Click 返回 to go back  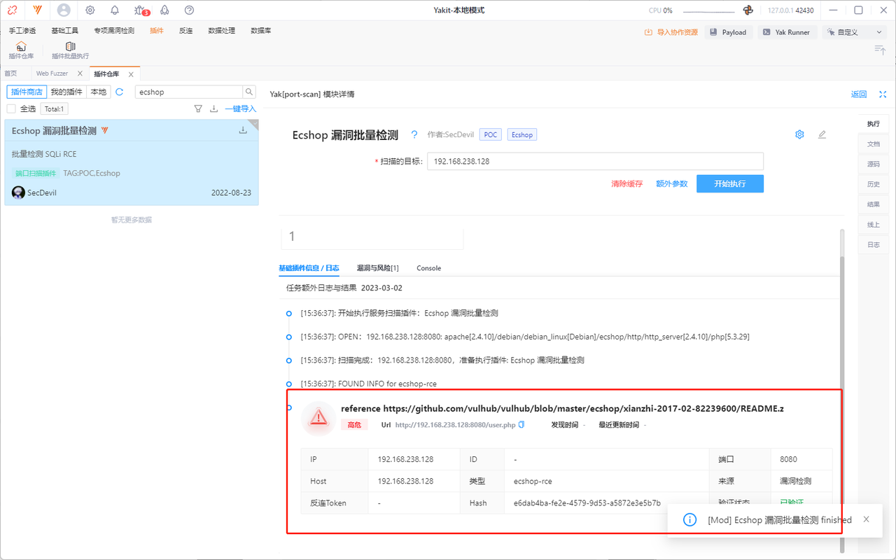point(859,94)
